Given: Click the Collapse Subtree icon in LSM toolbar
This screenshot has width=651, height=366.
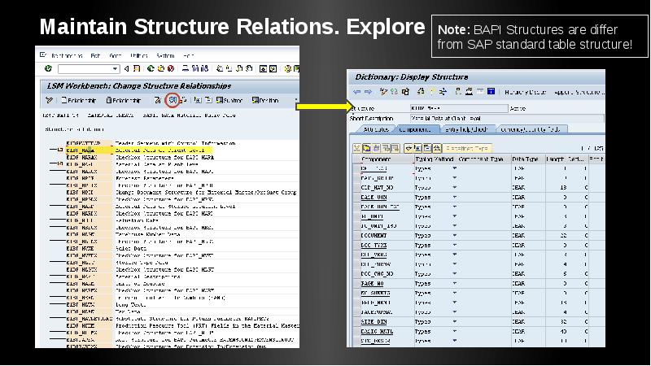Looking at the screenshot, I should [x=208, y=100].
